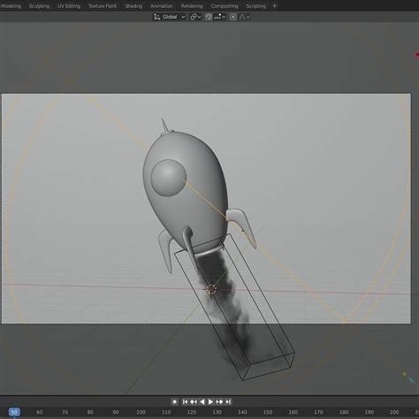Play the animation in reverse
Viewport: 419px width, 419px height.
202,401
